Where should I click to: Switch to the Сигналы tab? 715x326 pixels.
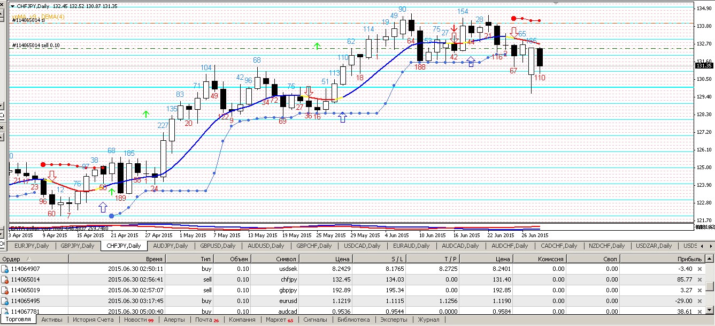(315, 320)
